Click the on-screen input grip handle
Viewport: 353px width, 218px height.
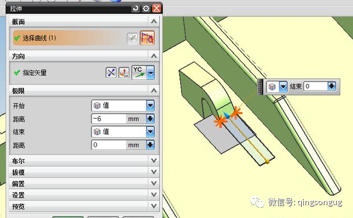260,87
